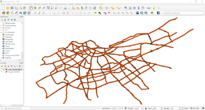Viewport: 205px width, 110px height.
Task: Click the Explorateur panel vertical scrollbar
Action: (22, 40)
